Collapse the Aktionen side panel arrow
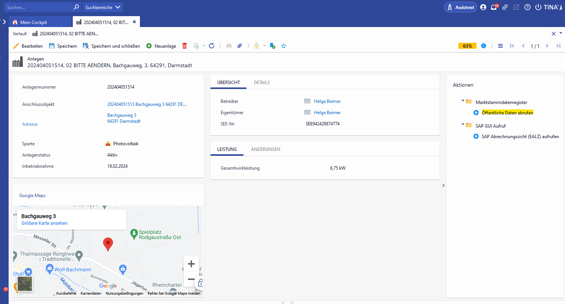The width and height of the screenshot is (565, 304). click(443, 185)
